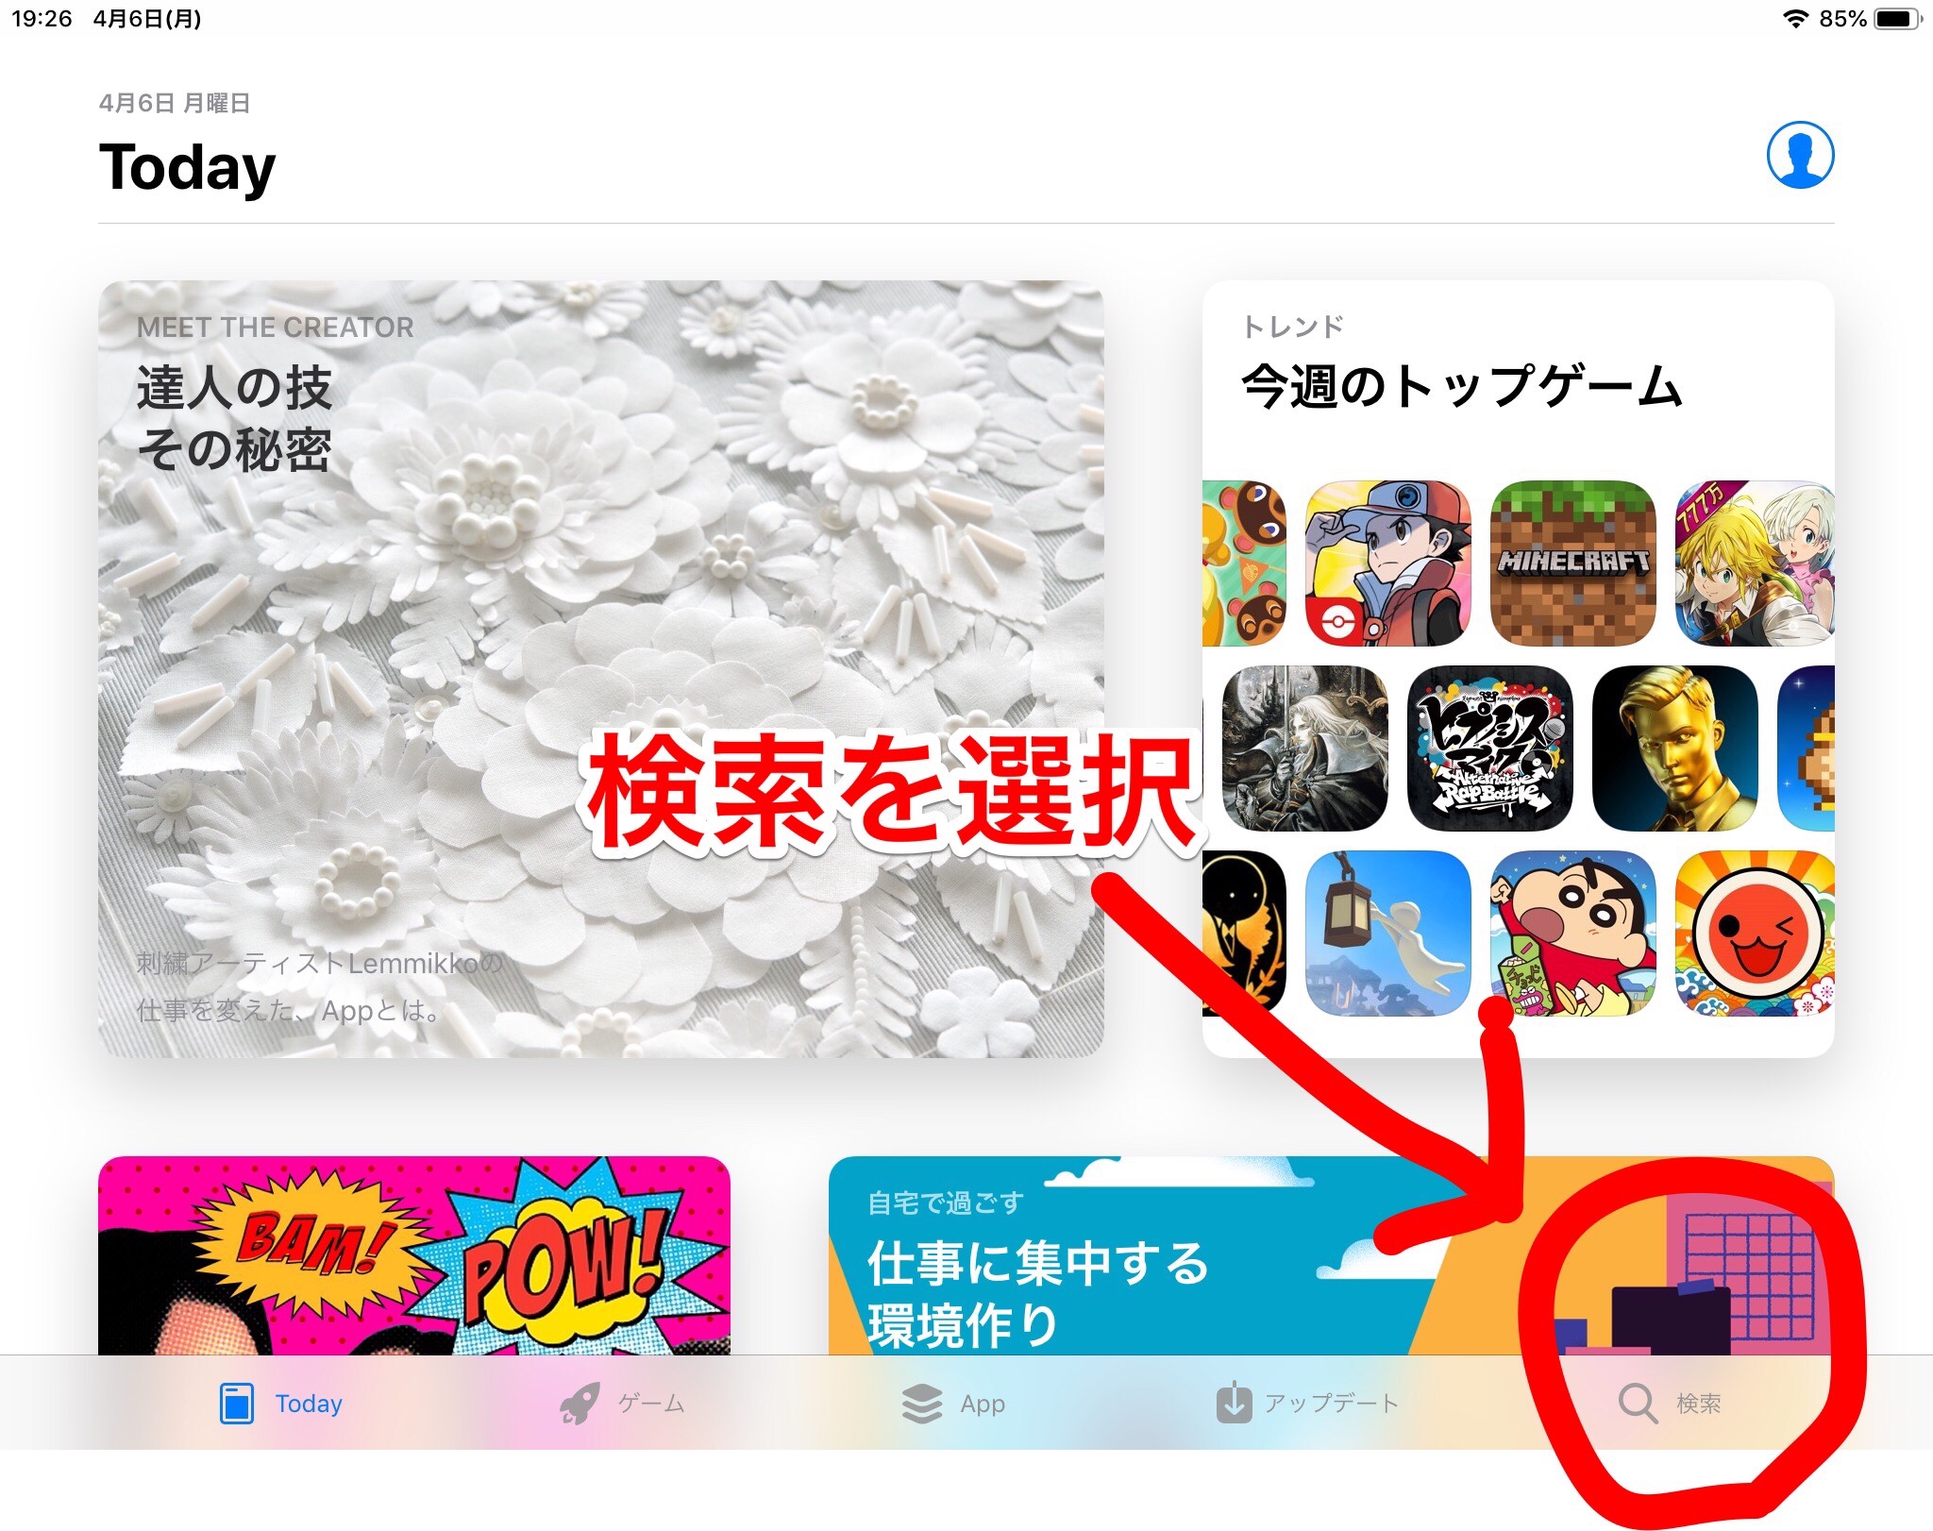Open the App tab in bottom bar
The height and width of the screenshot is (1531, 1933).
point(953,1404)
